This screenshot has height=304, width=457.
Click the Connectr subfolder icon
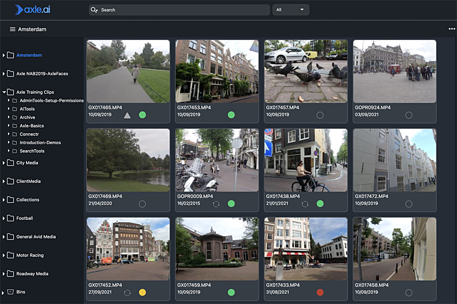[15, 134]
